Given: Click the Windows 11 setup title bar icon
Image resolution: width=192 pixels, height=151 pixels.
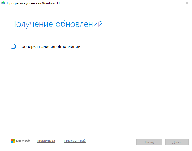Looking at the screenshot, I should 3,3.
